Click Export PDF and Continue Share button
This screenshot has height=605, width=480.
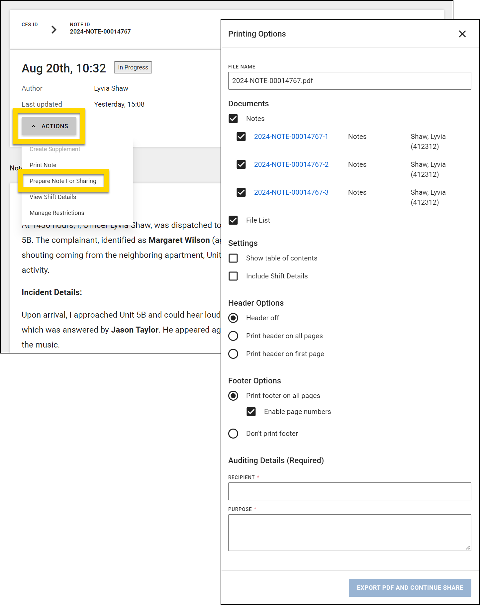[410, 588]
